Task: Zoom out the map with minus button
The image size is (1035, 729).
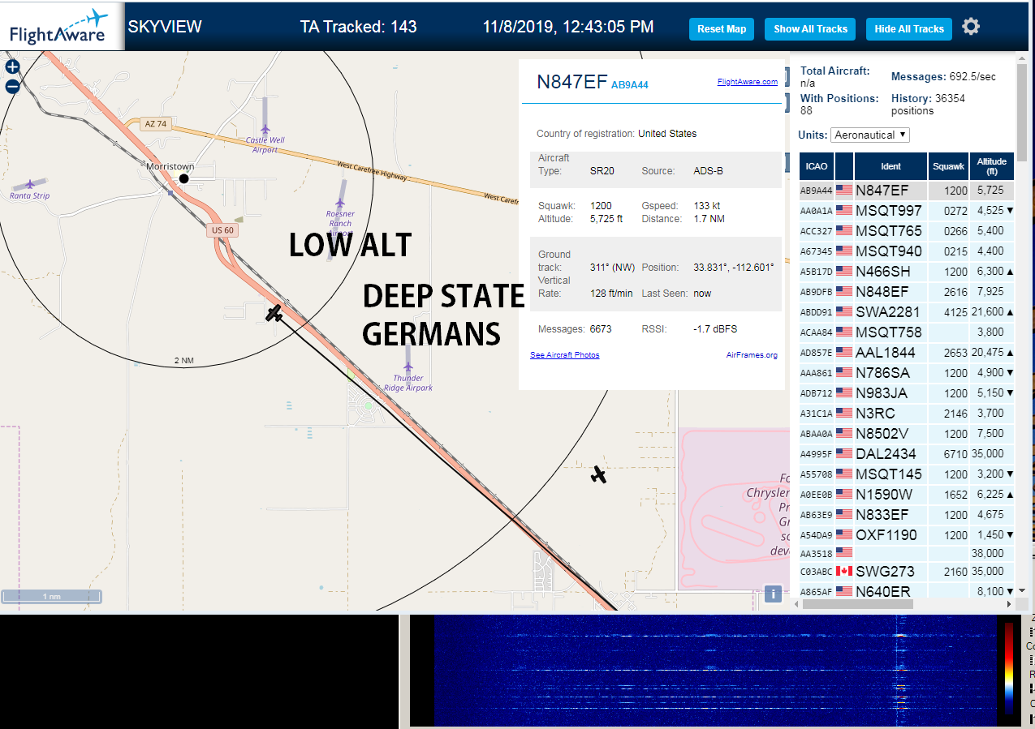Action: click(12, 87)
